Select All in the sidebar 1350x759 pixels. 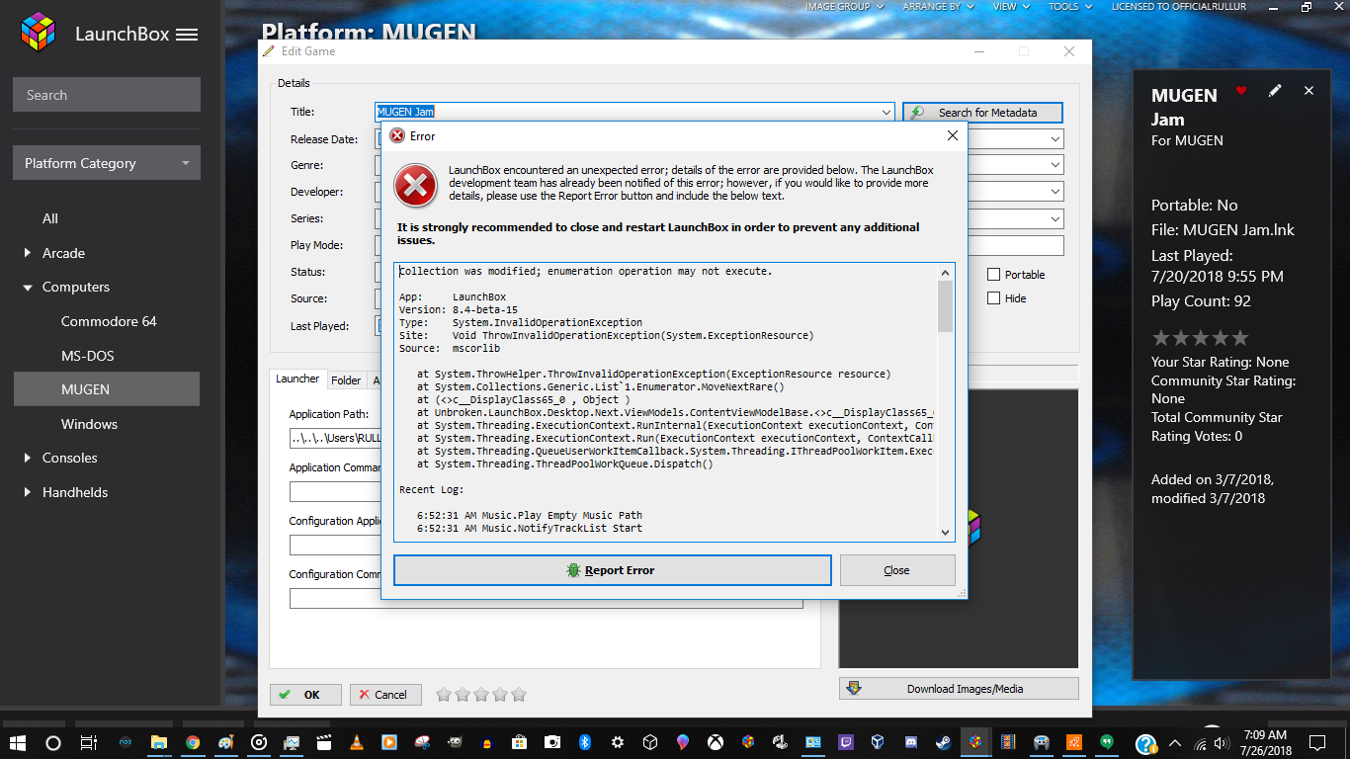50,218
